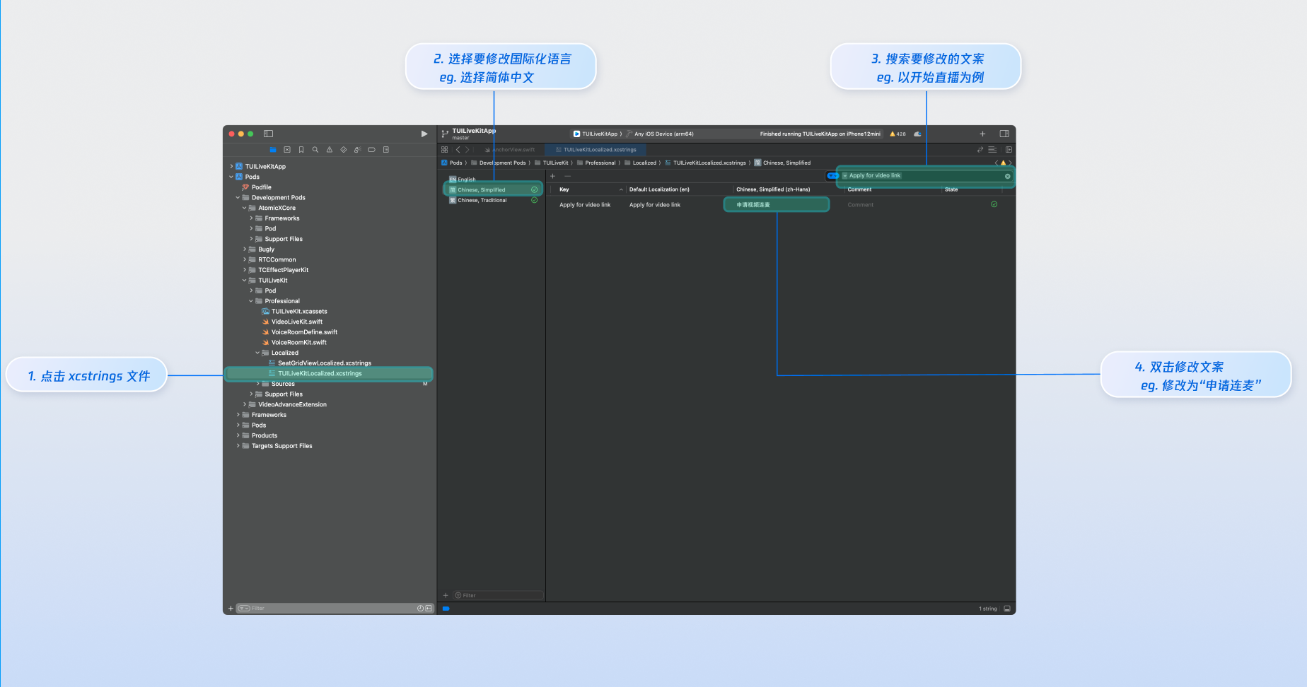Open the Bookmark navigator
1307x687 pixels.
pos(301,150)
